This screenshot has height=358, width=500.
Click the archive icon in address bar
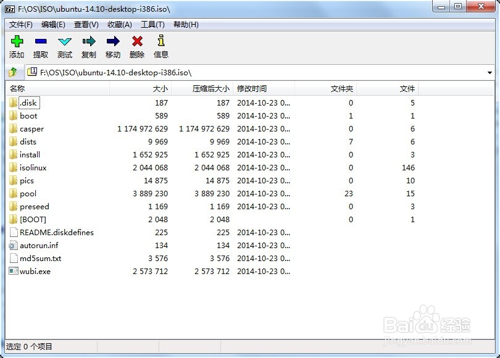point(32,72)
